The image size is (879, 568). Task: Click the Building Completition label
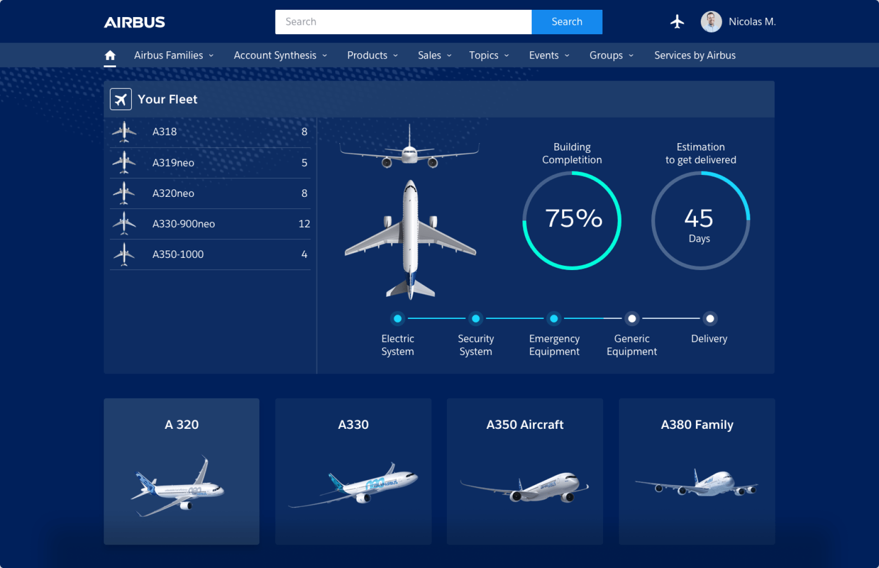click(x=572, y=153)
